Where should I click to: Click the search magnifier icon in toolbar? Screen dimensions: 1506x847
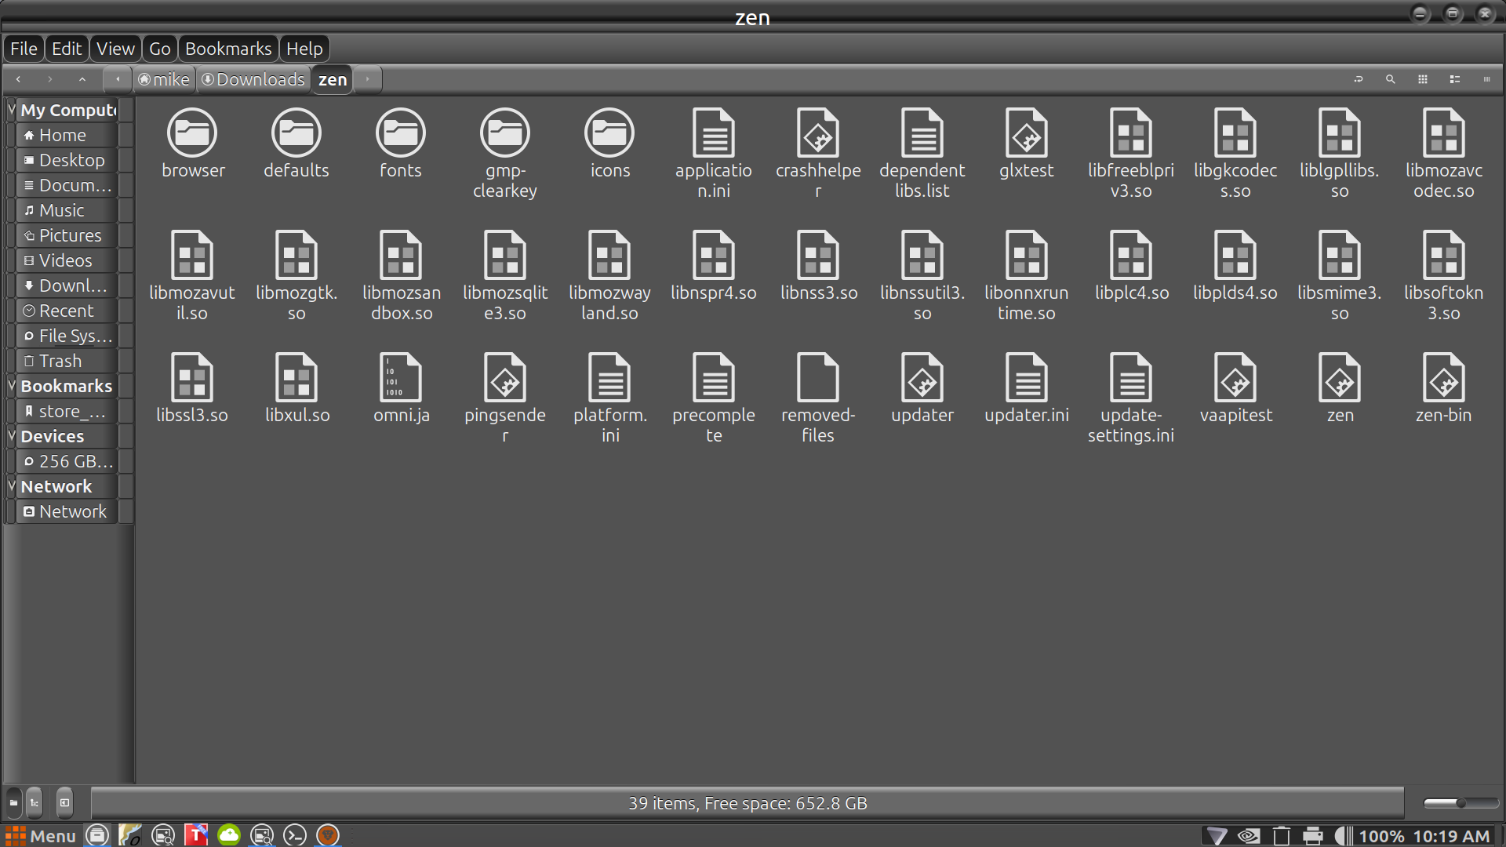pos(1390,79)
